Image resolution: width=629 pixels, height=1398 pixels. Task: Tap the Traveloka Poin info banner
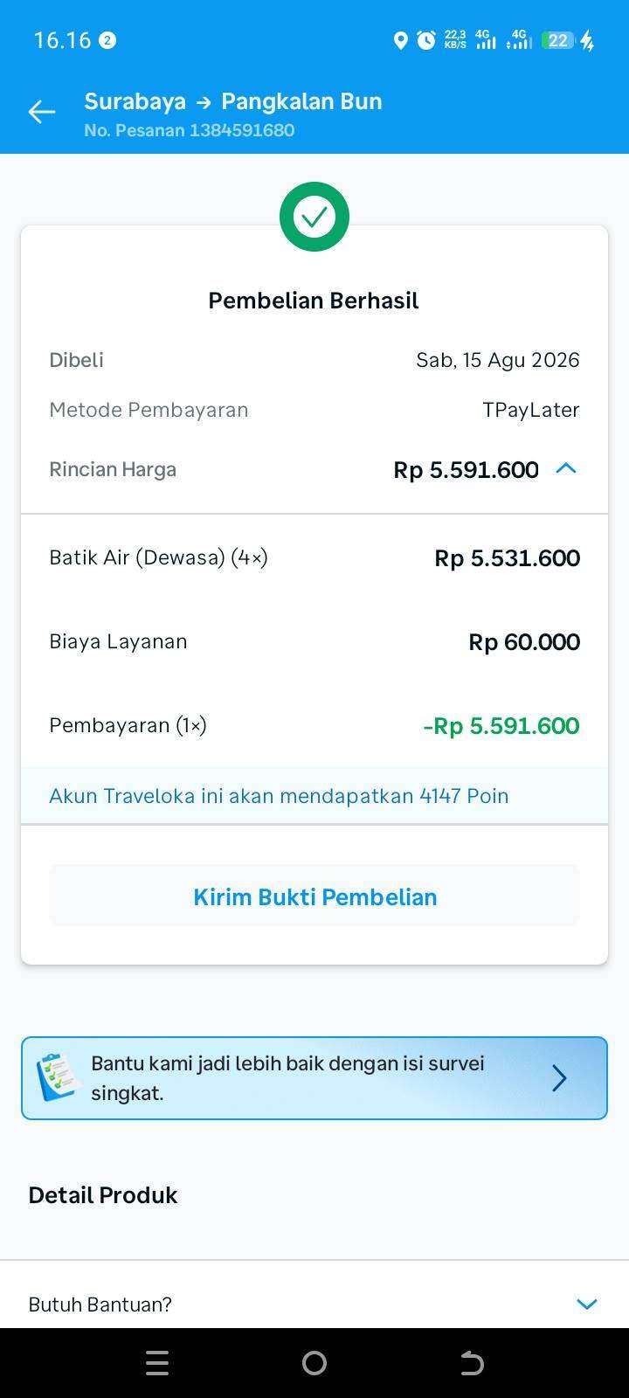(314, 796)
